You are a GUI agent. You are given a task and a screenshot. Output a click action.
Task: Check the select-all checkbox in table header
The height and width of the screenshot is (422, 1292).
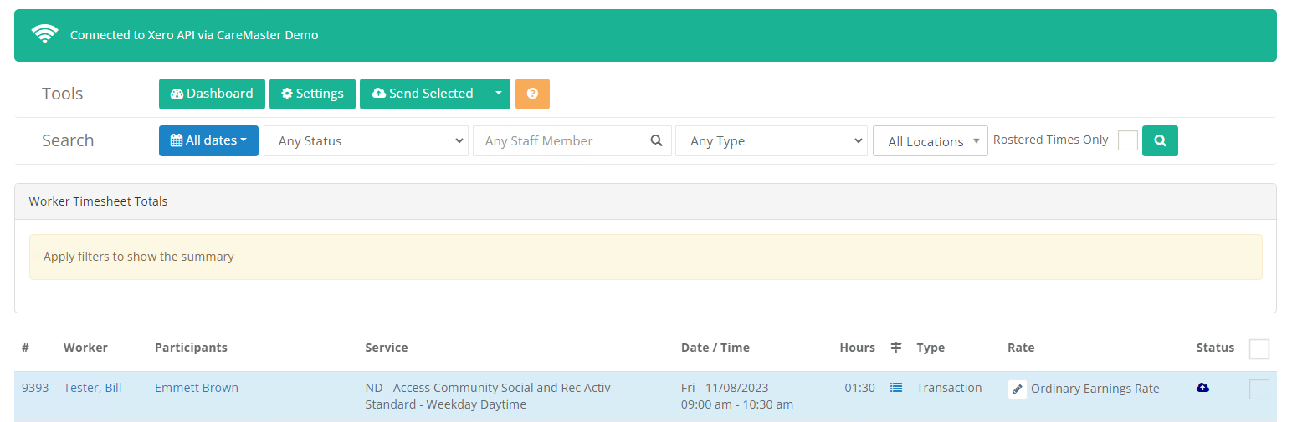pos(1259,349)
